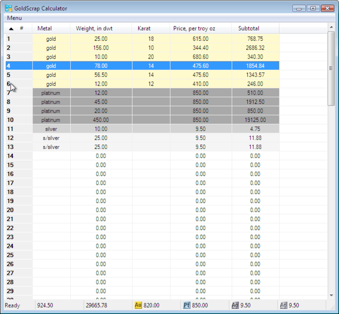Click the Au gold price icon
Screen dimensions: 339x314
138,305
